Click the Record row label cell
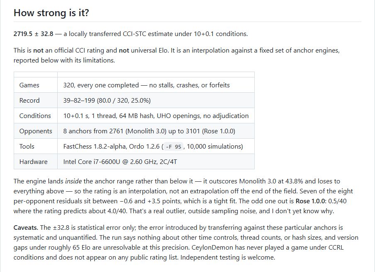 [36, 100]
